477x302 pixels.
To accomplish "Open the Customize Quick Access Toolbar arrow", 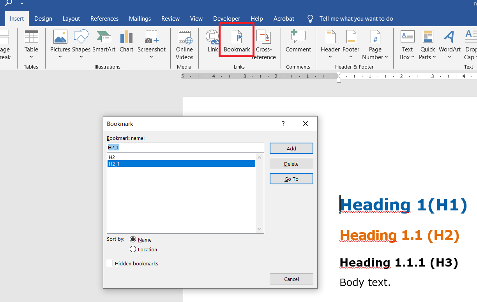I will click(22, 3).
